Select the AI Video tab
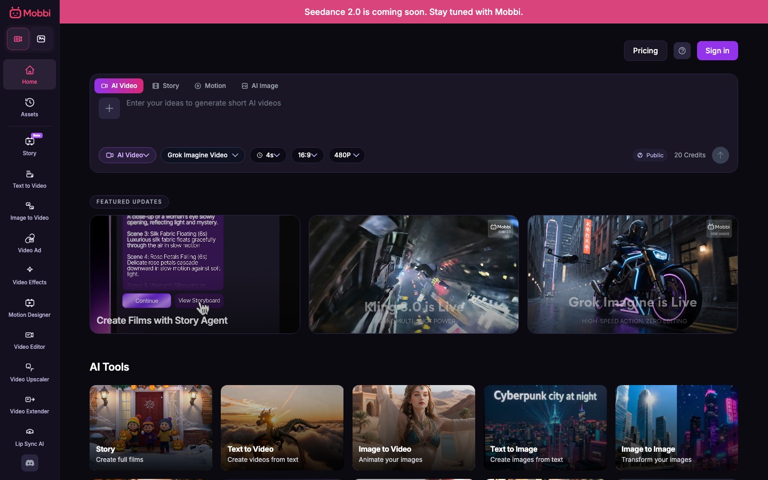Viewport: 768px width, 480px height. point(119,86)
